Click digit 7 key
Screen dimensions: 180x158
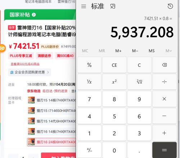pyautogui.click(x=89, y=99)
